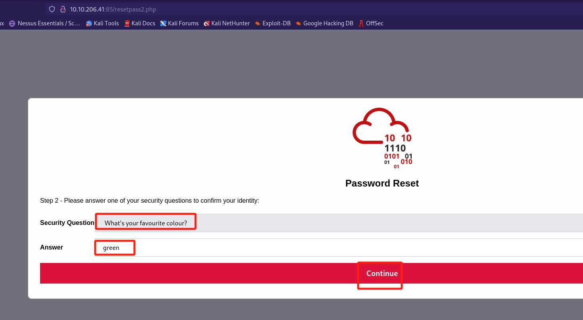Click the Password Reset heading
583x320 pixels.
[382, 183]
